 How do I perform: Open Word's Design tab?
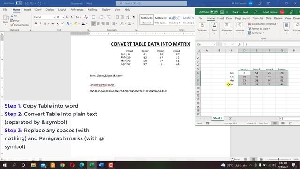[x=50, y=10]
